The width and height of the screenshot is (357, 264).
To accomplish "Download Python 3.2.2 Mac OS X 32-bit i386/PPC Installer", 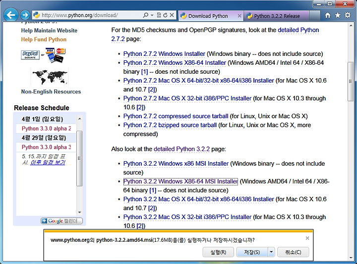I will pyautogui.click(x=187, y=217).
